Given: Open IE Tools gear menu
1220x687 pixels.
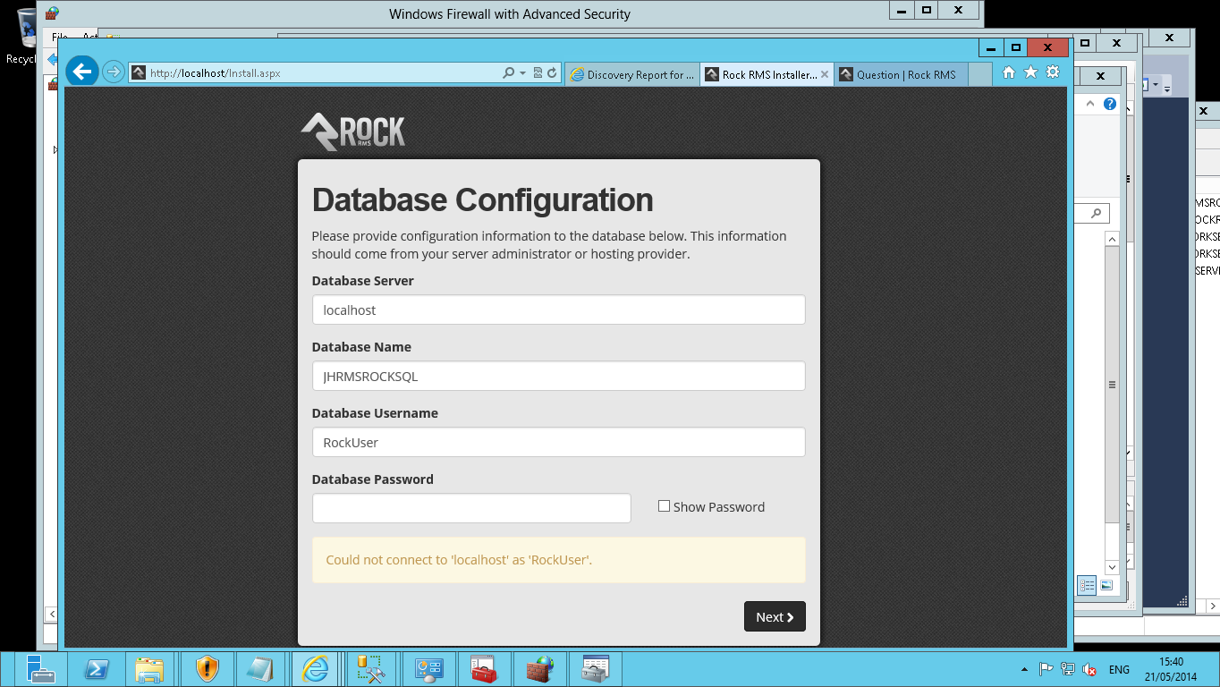Looking at the screenshot, I should point(1053,72).
